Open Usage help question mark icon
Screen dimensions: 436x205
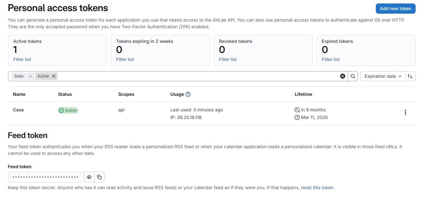click(188, 94)
